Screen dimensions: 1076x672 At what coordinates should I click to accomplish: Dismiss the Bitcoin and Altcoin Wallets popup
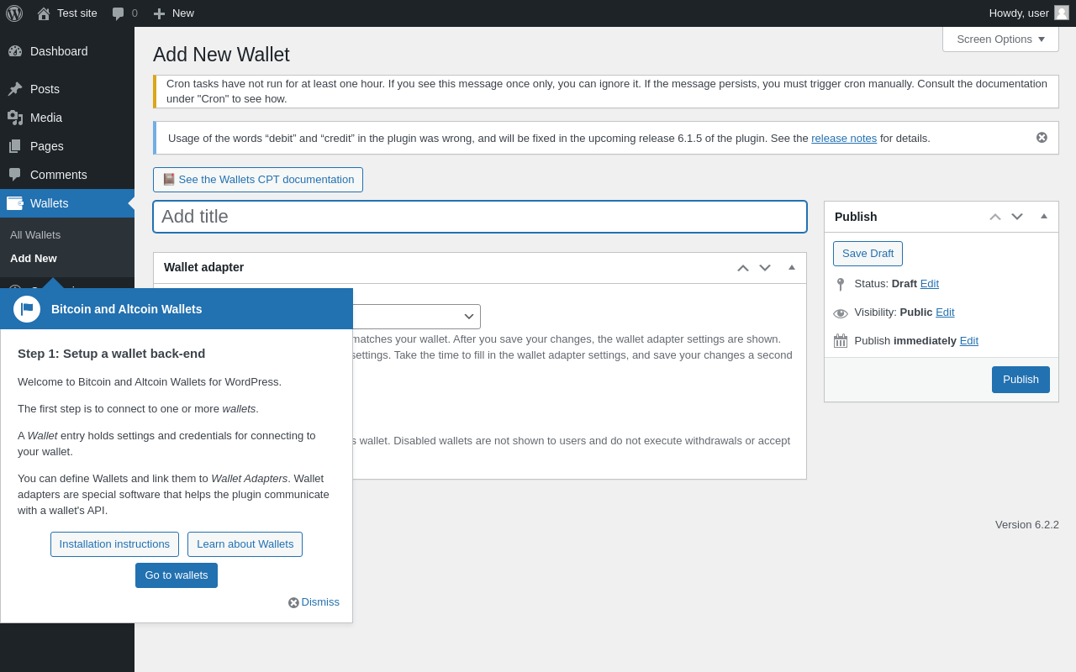[x=314, y=602]
